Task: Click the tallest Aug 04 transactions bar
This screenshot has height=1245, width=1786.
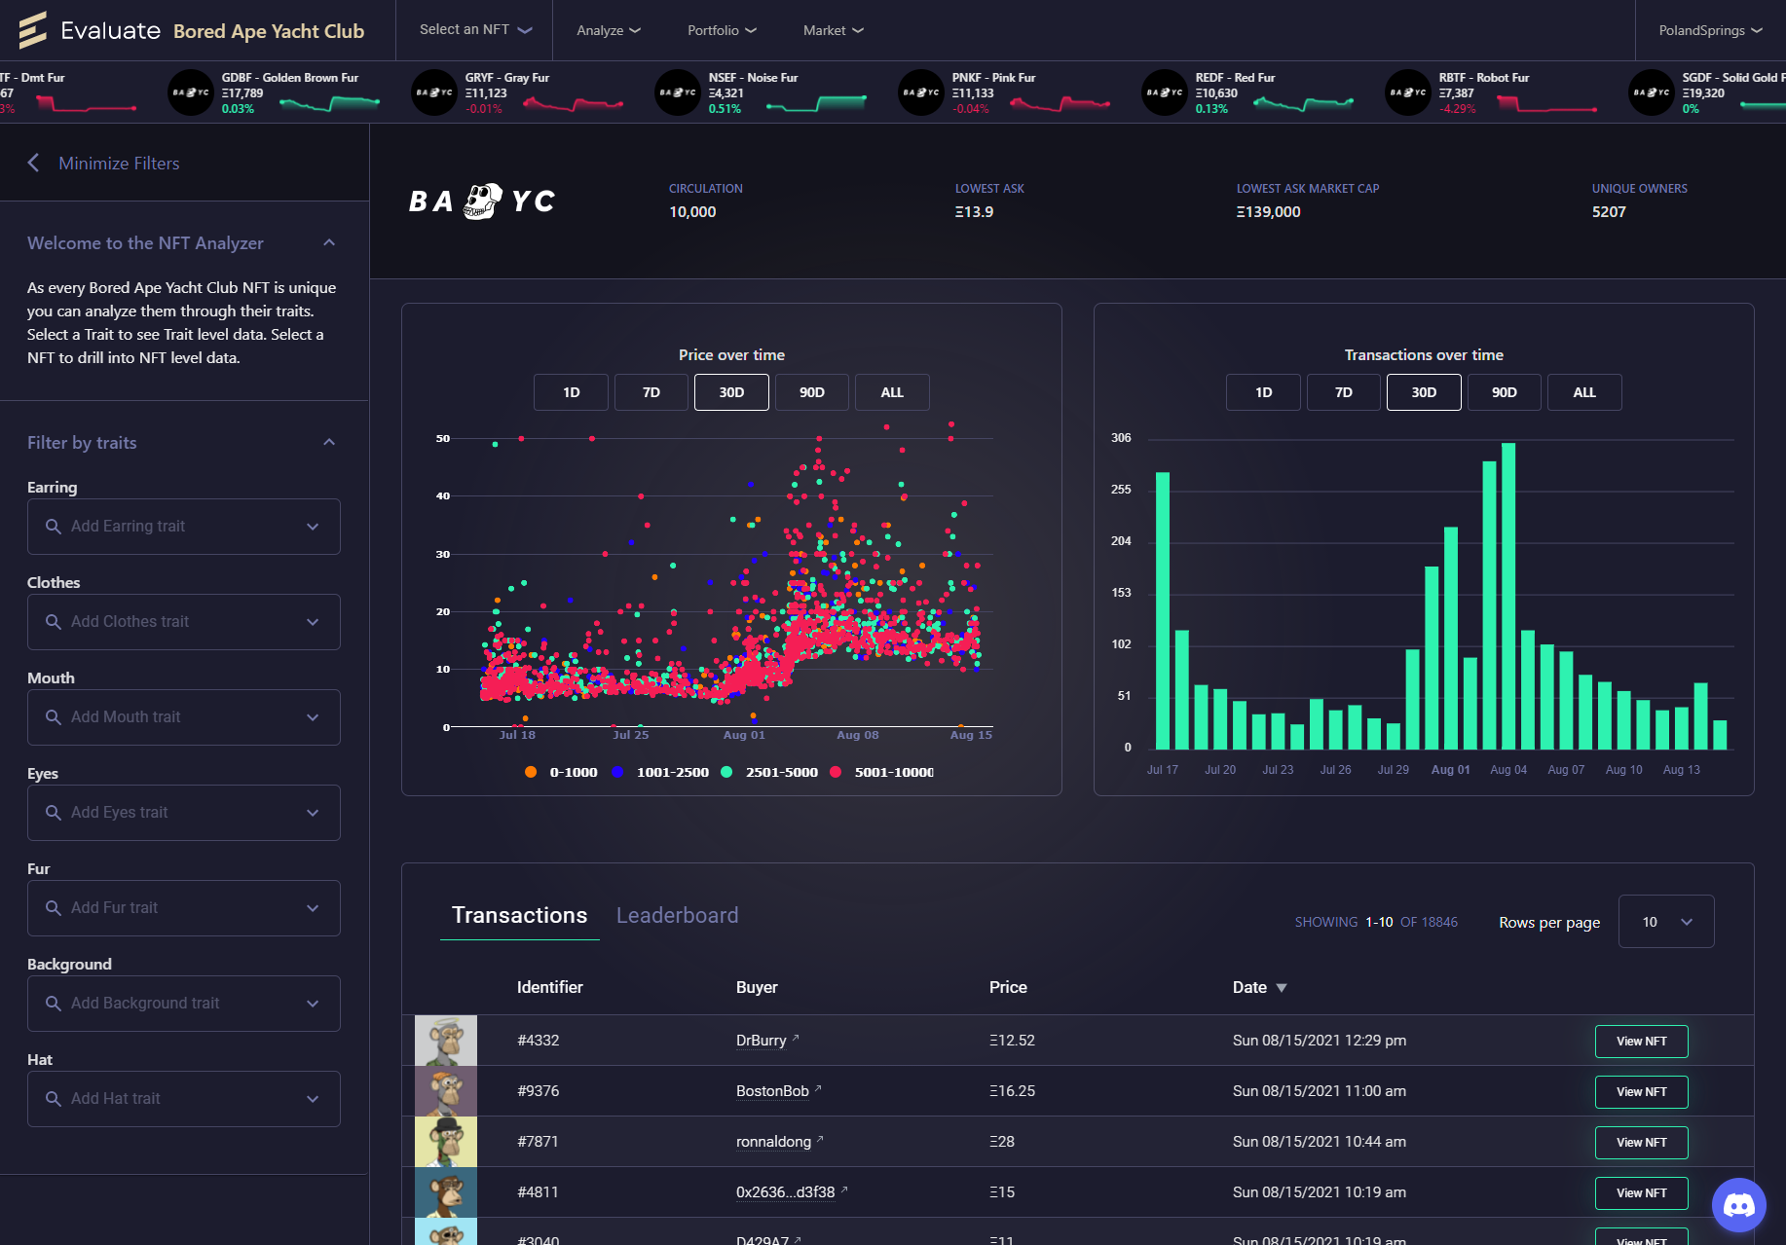Action: coord(1508,596)
